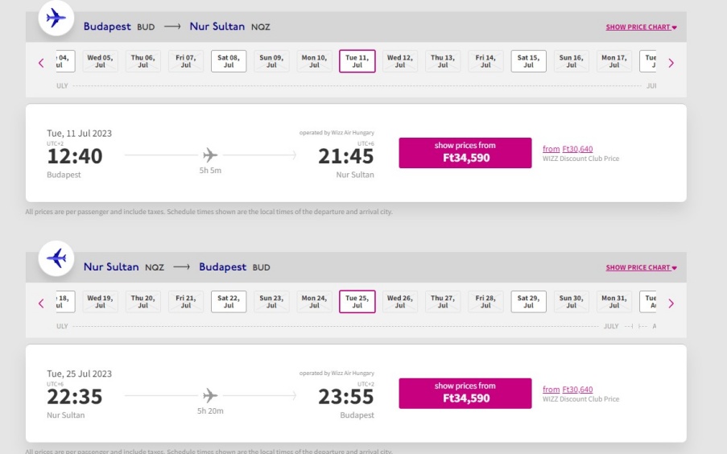
Task: Choose the Tue 11 Jul selected date tile
Action: (x=357, y=61)
